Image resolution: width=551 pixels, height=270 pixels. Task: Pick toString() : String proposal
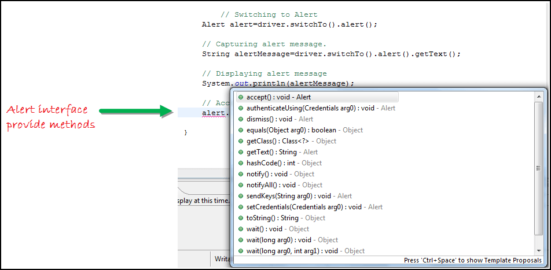coord(286,218)
